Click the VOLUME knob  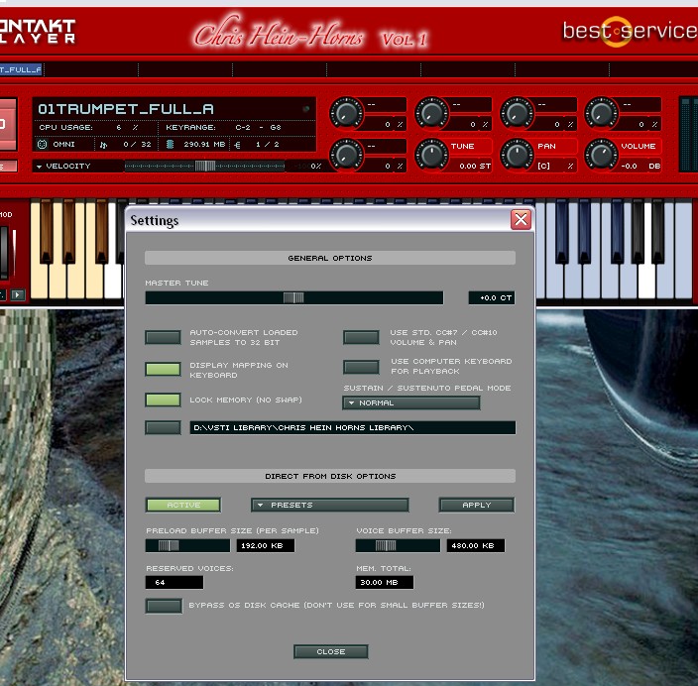pyautogui.click(x=601, y=155)
